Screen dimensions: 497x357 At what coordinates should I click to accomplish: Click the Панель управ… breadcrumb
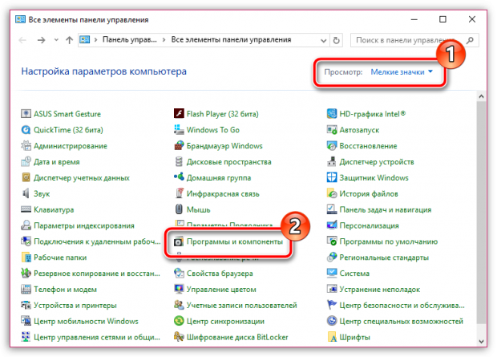pos(129,39)
